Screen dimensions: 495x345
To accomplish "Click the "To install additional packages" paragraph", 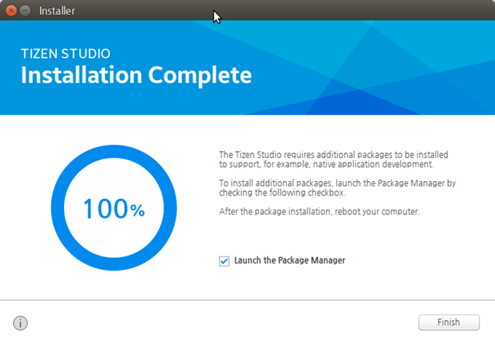I will point(338,188).
